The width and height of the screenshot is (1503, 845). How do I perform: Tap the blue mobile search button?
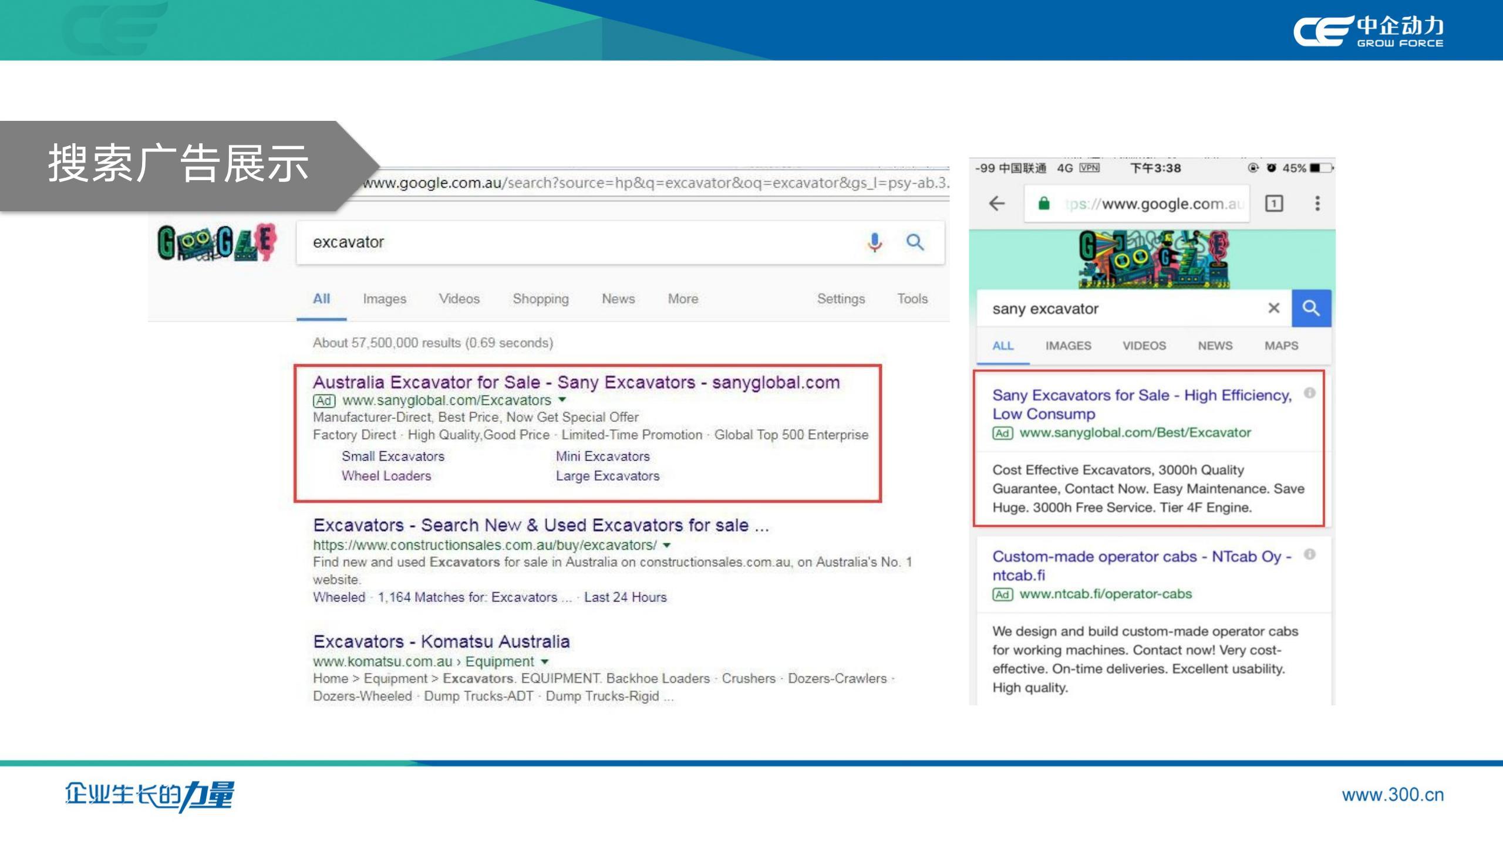click(1311, 308)
